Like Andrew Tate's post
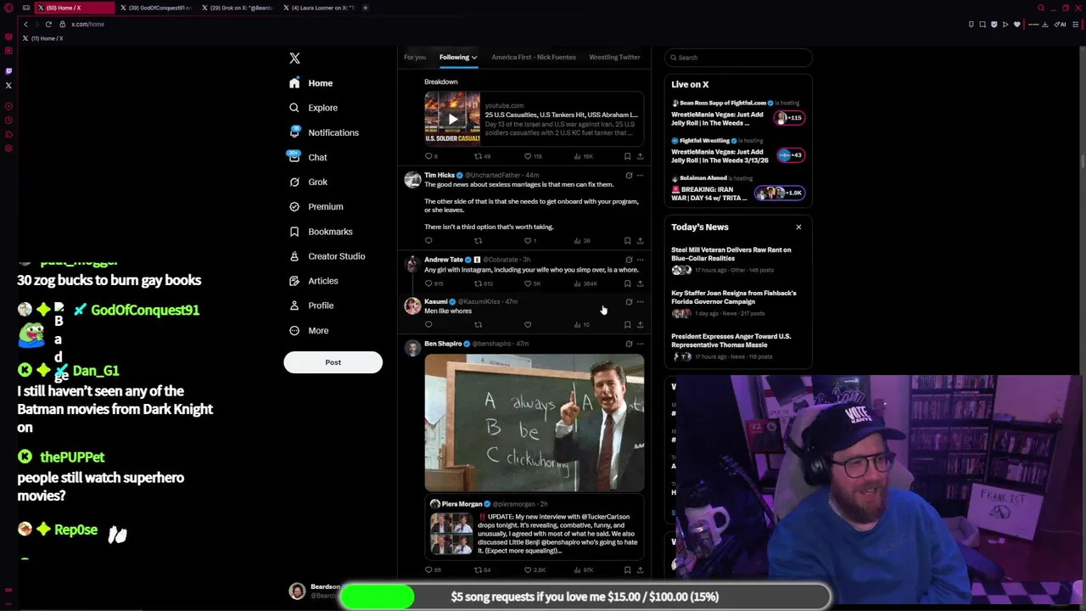 pos(528,283)
